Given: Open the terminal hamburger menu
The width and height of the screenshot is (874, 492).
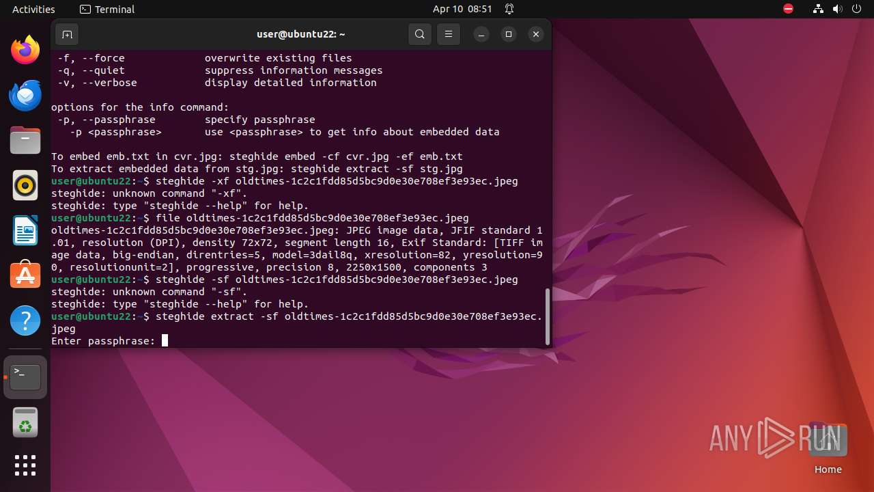Looking at the screenshot, I should (448, 34).
